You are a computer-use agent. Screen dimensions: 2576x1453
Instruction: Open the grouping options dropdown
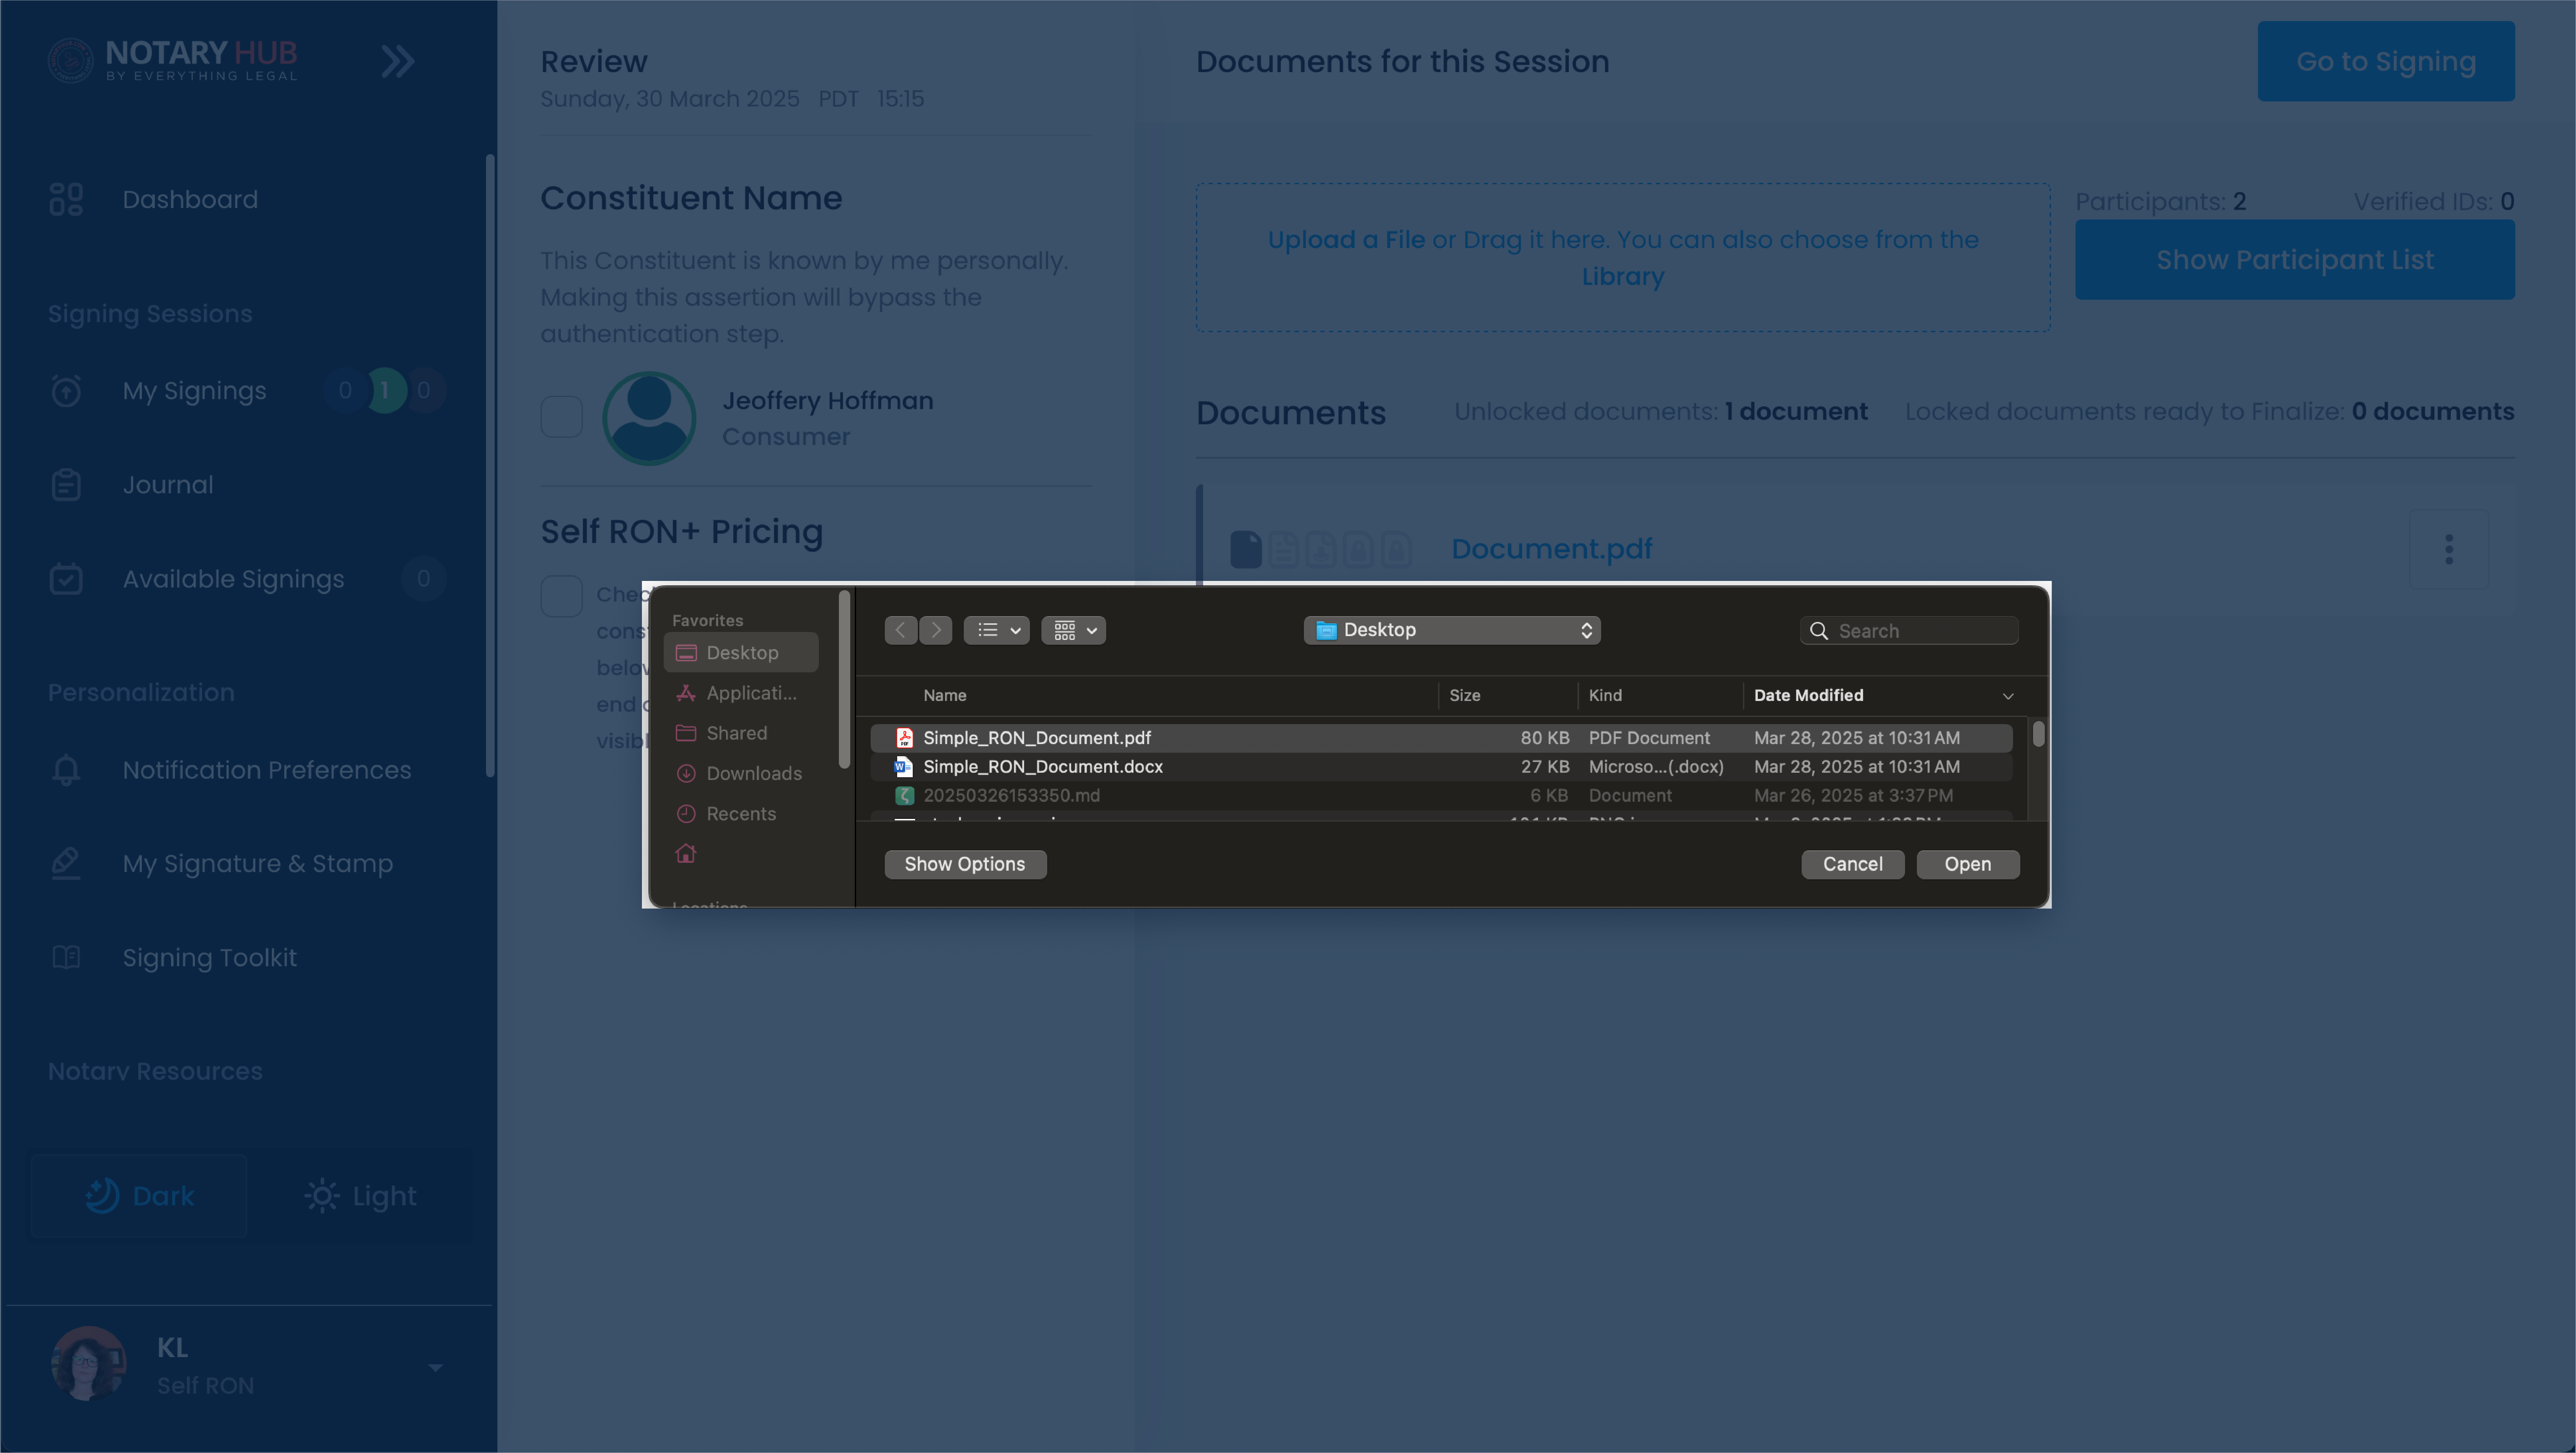tap(1074, 630)
